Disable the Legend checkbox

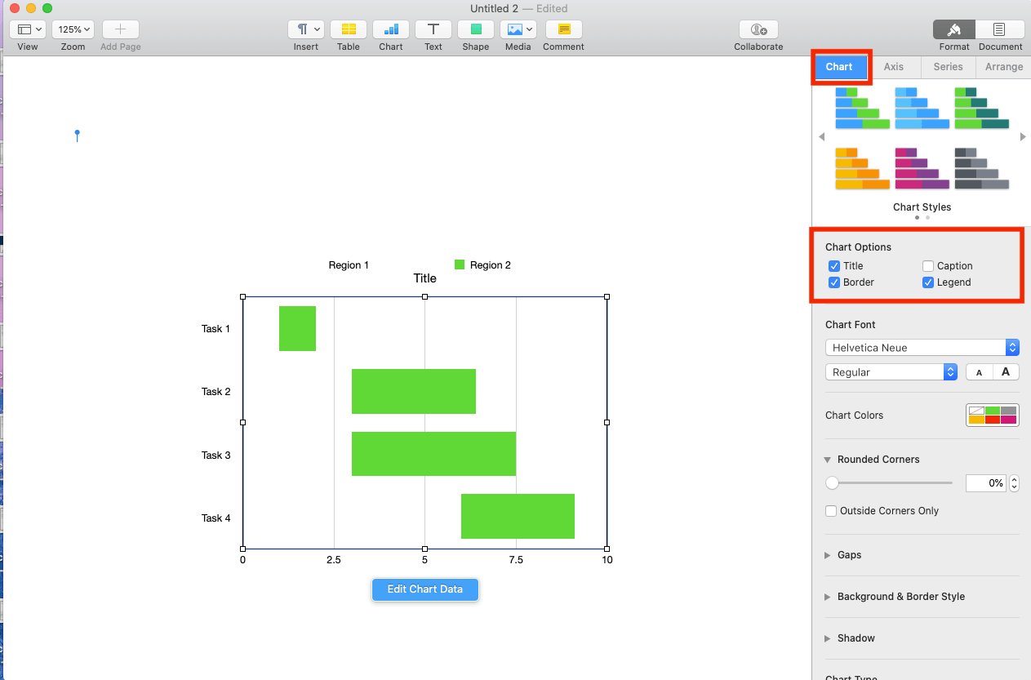927,282
